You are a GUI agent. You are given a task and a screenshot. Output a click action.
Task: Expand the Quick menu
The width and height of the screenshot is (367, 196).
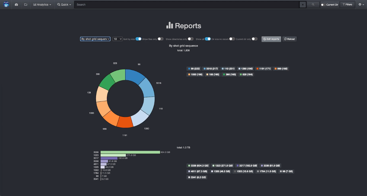coord(64,4)
